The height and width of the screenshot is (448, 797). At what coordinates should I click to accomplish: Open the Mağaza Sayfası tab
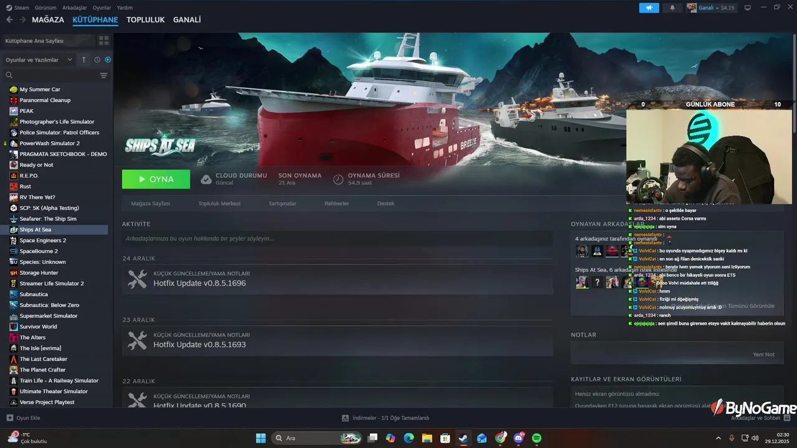150,203
